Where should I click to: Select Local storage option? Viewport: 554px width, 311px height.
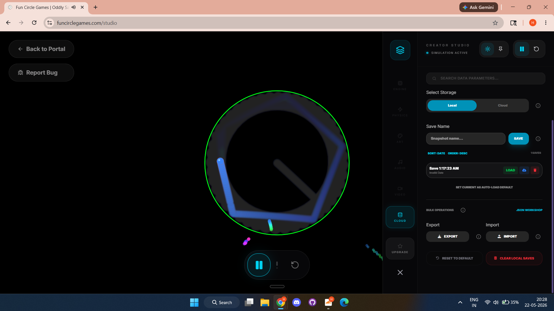452,105
